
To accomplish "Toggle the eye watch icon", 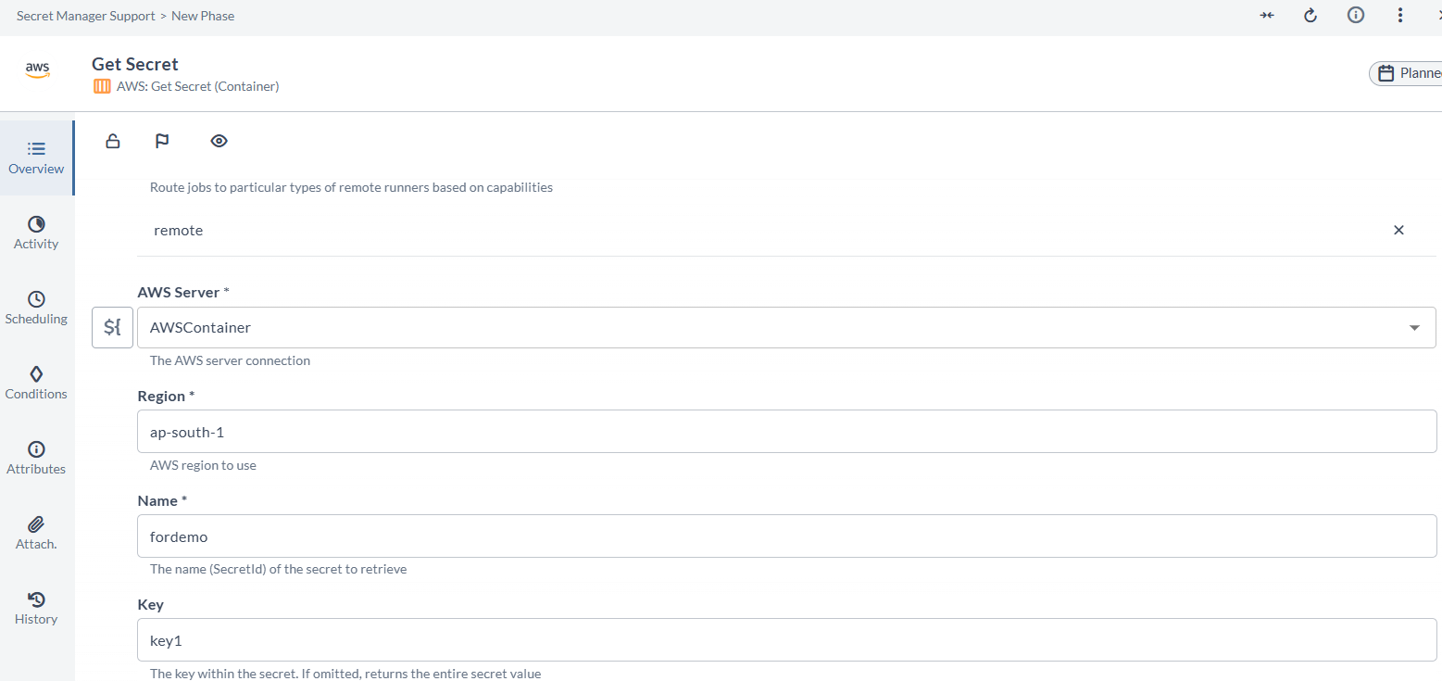I will (219, 141).
